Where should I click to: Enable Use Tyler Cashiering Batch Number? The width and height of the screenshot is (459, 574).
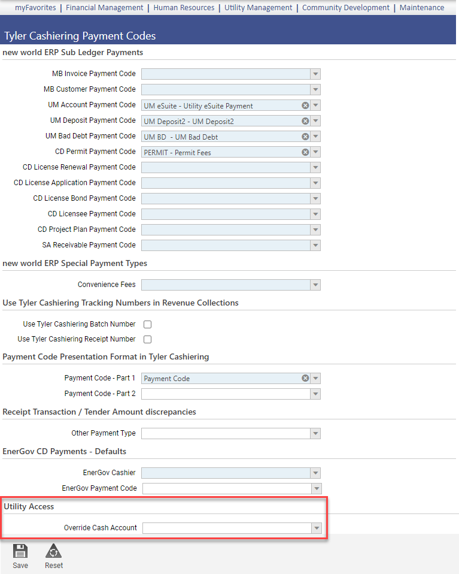coord(147,324)
